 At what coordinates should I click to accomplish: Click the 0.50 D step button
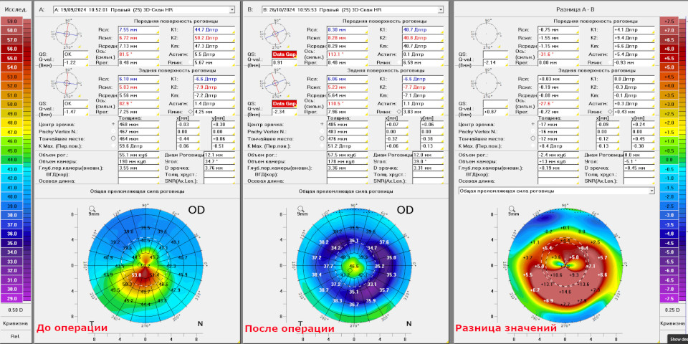16,310
